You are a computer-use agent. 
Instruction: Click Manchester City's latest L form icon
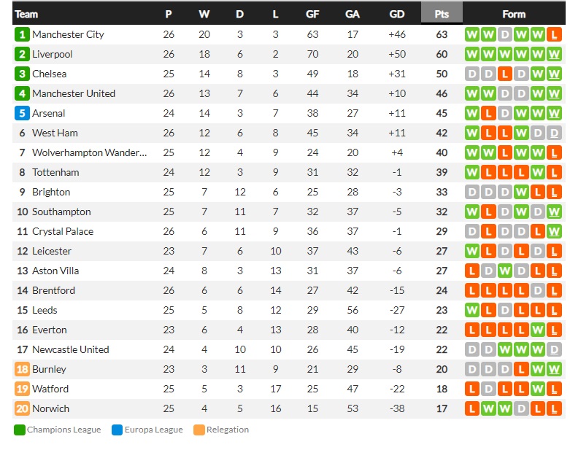coord(554,35)
